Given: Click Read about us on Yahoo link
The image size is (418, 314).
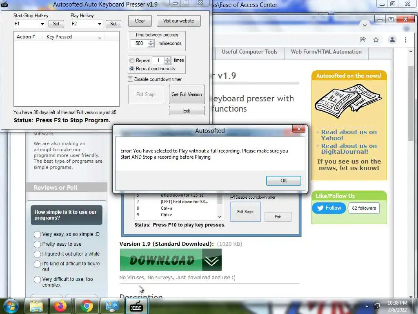Looking at the screenshot, I should [349, 135].
